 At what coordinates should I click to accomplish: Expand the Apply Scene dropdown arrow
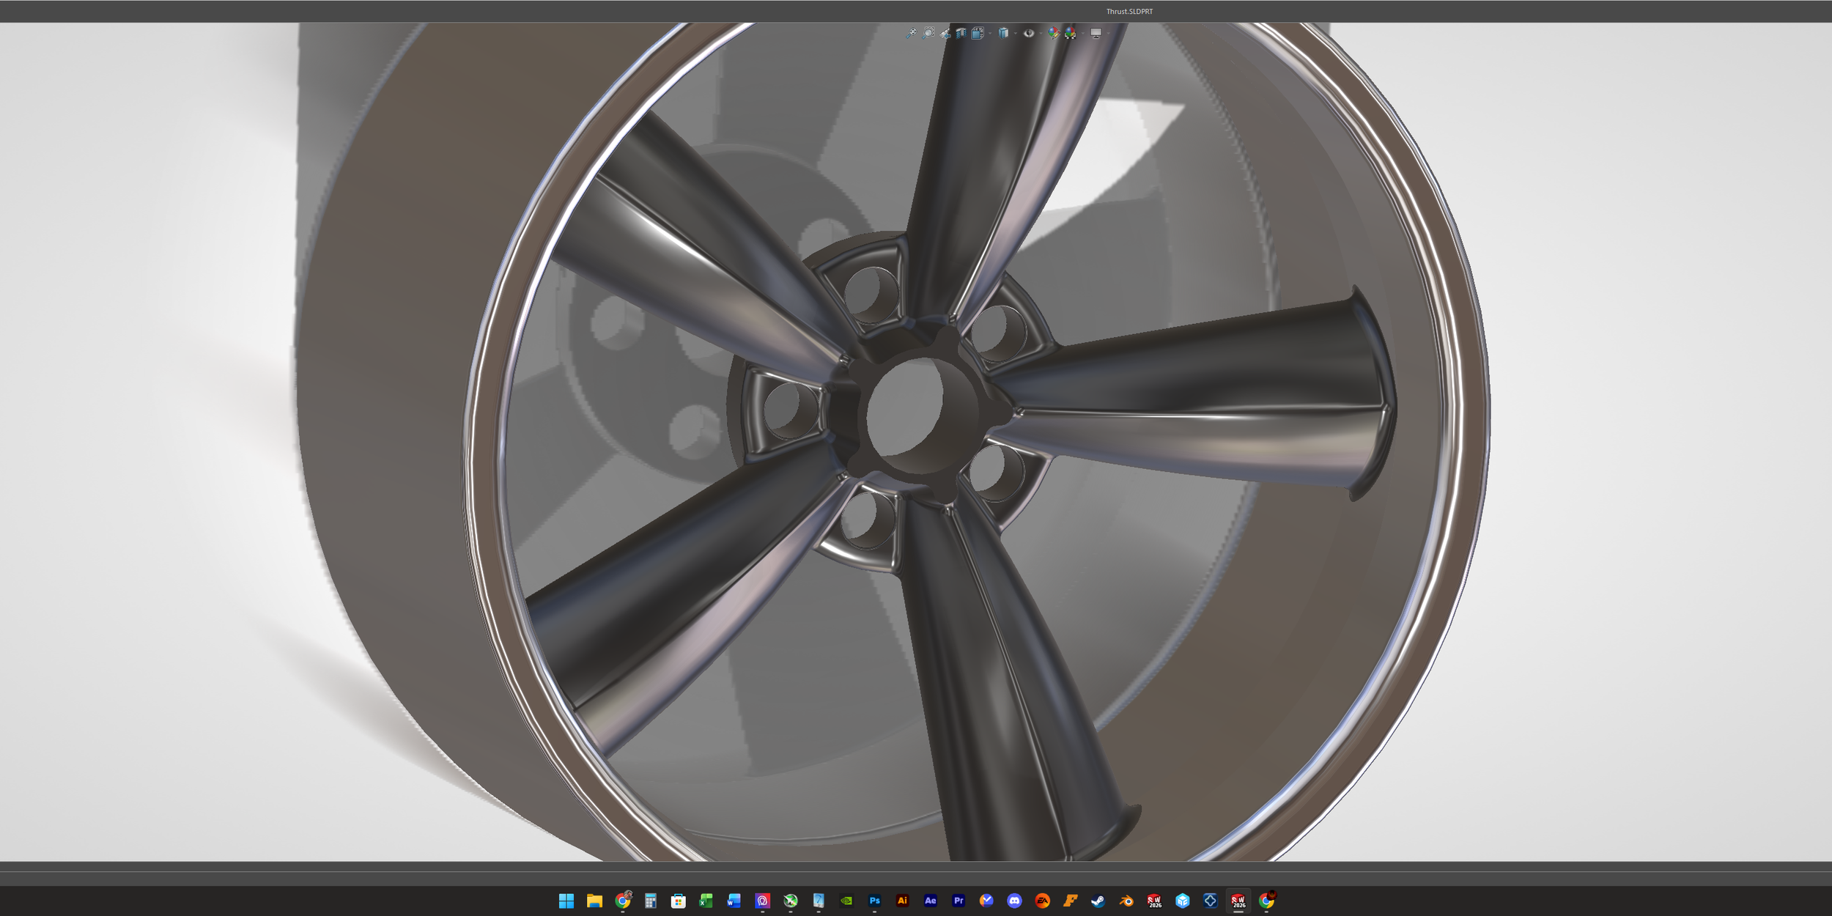pyautogui.click(x=1083, y=33)
